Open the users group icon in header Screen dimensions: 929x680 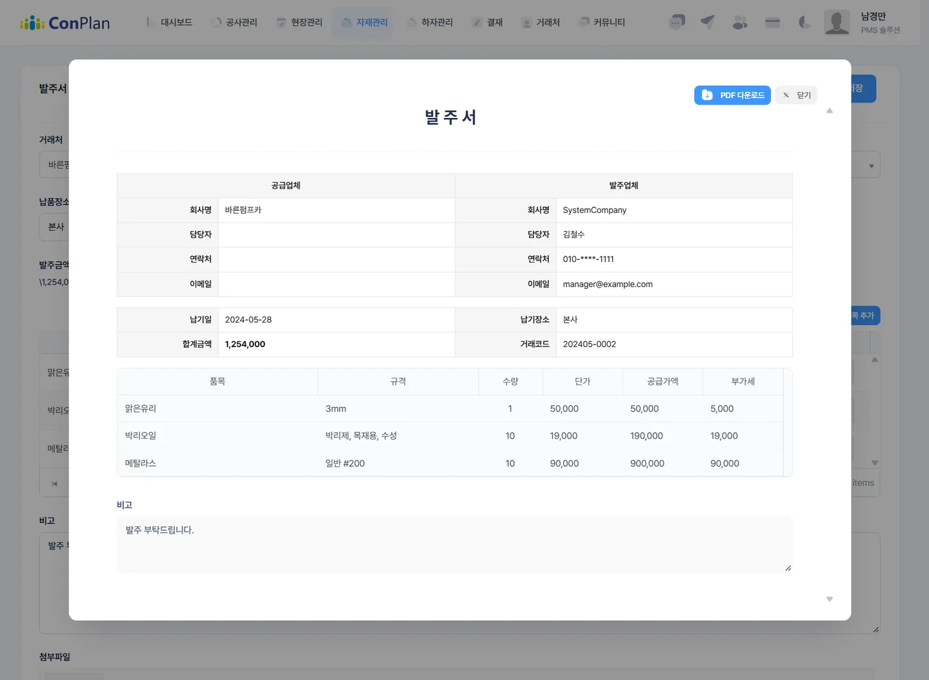pos(740,23)
